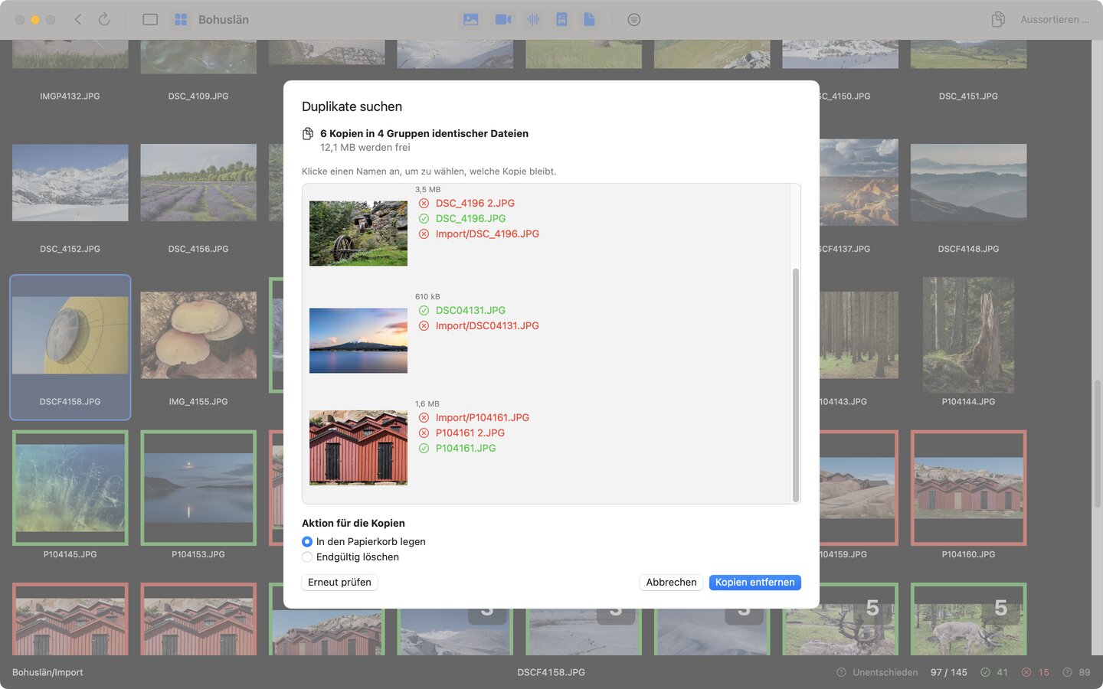Click the mill wheel thumbnail in duplicates list

click(358, 233)
